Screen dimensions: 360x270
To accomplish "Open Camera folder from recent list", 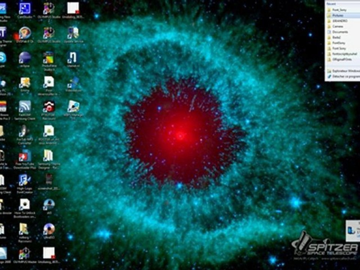I will tap(343, 26).
